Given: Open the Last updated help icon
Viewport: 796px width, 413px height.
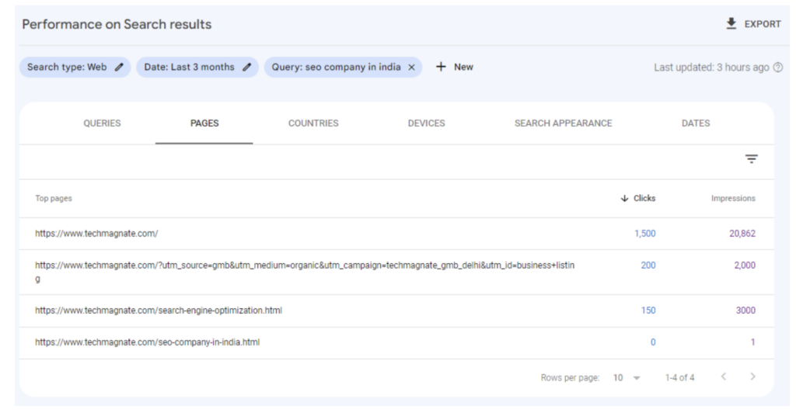Looking at the screenshot, I should point(778,68).
